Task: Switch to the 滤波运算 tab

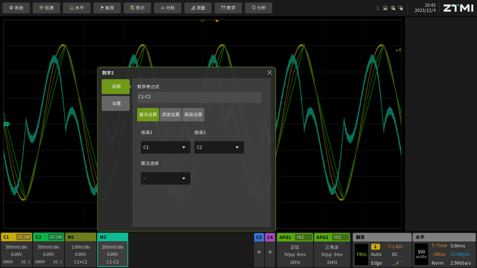Action: 171,115
